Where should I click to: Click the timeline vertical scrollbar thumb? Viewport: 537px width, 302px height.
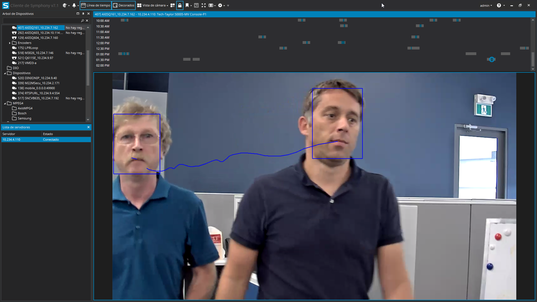533,59
